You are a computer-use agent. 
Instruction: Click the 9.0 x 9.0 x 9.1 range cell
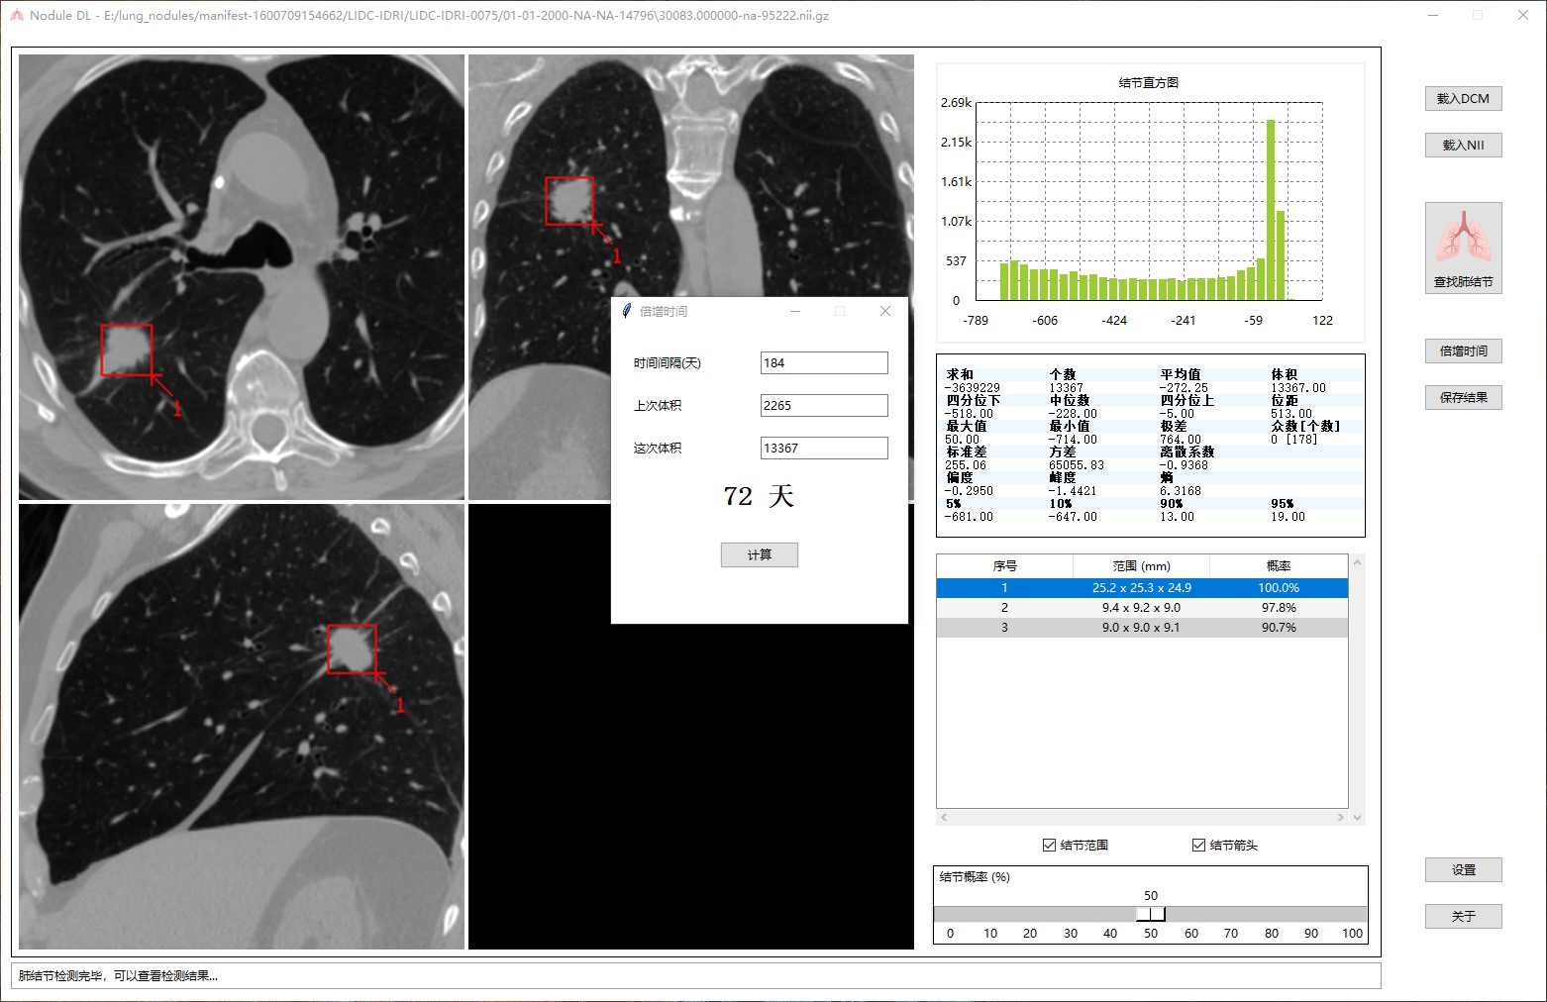[1141, 628]
